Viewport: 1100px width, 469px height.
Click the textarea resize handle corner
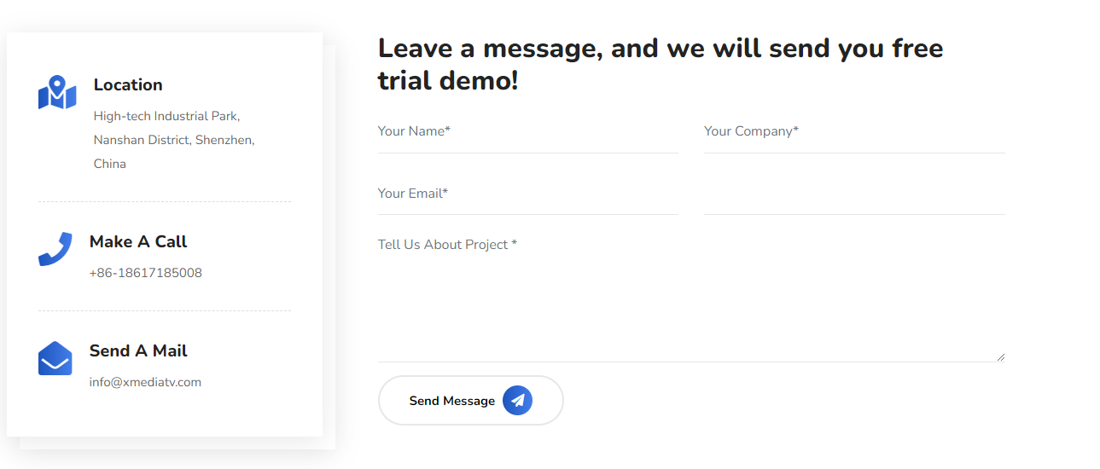click(x=1000, y=356)
